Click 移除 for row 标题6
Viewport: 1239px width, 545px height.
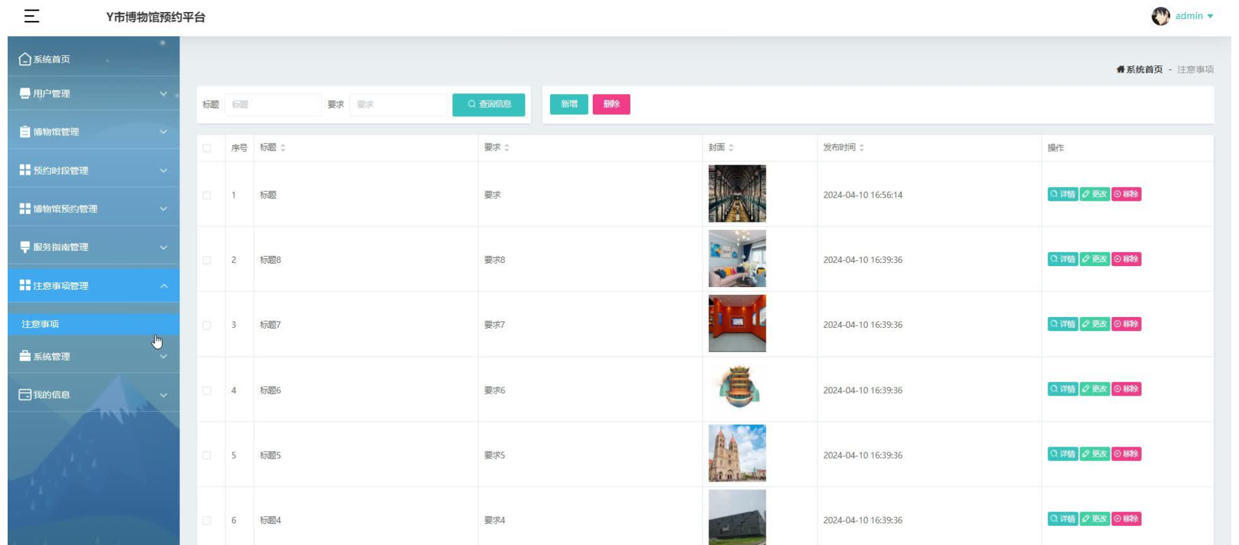point(1126,389)
